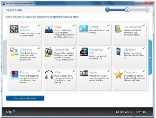Select the Blackberry phone icon
Image resolution: width=156 pixels, height=118 pixels.
pos(119,51)
